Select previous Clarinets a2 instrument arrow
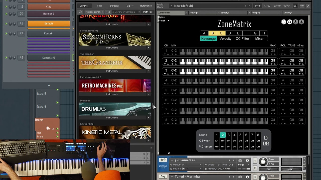Viewport: 321px width, 180px height. pyautogui.click(x=229, y=160)
